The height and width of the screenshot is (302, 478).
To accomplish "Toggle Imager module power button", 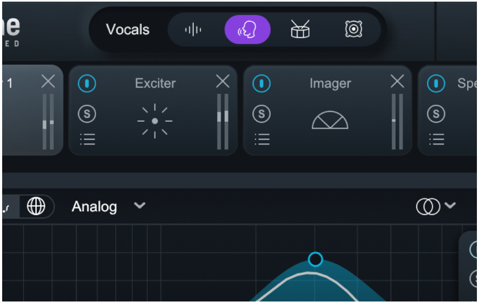I will (262, 83).
